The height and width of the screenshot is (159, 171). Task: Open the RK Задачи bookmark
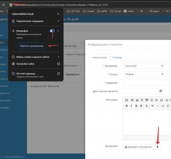[153, 11]
